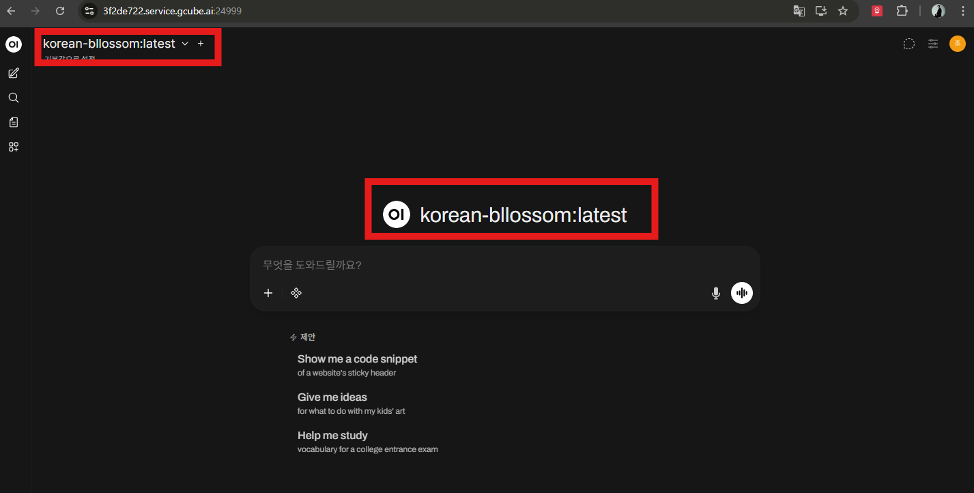Open the plus attachment menu in the message box
Screen dimensions: 974x493
tap(268, 293)
